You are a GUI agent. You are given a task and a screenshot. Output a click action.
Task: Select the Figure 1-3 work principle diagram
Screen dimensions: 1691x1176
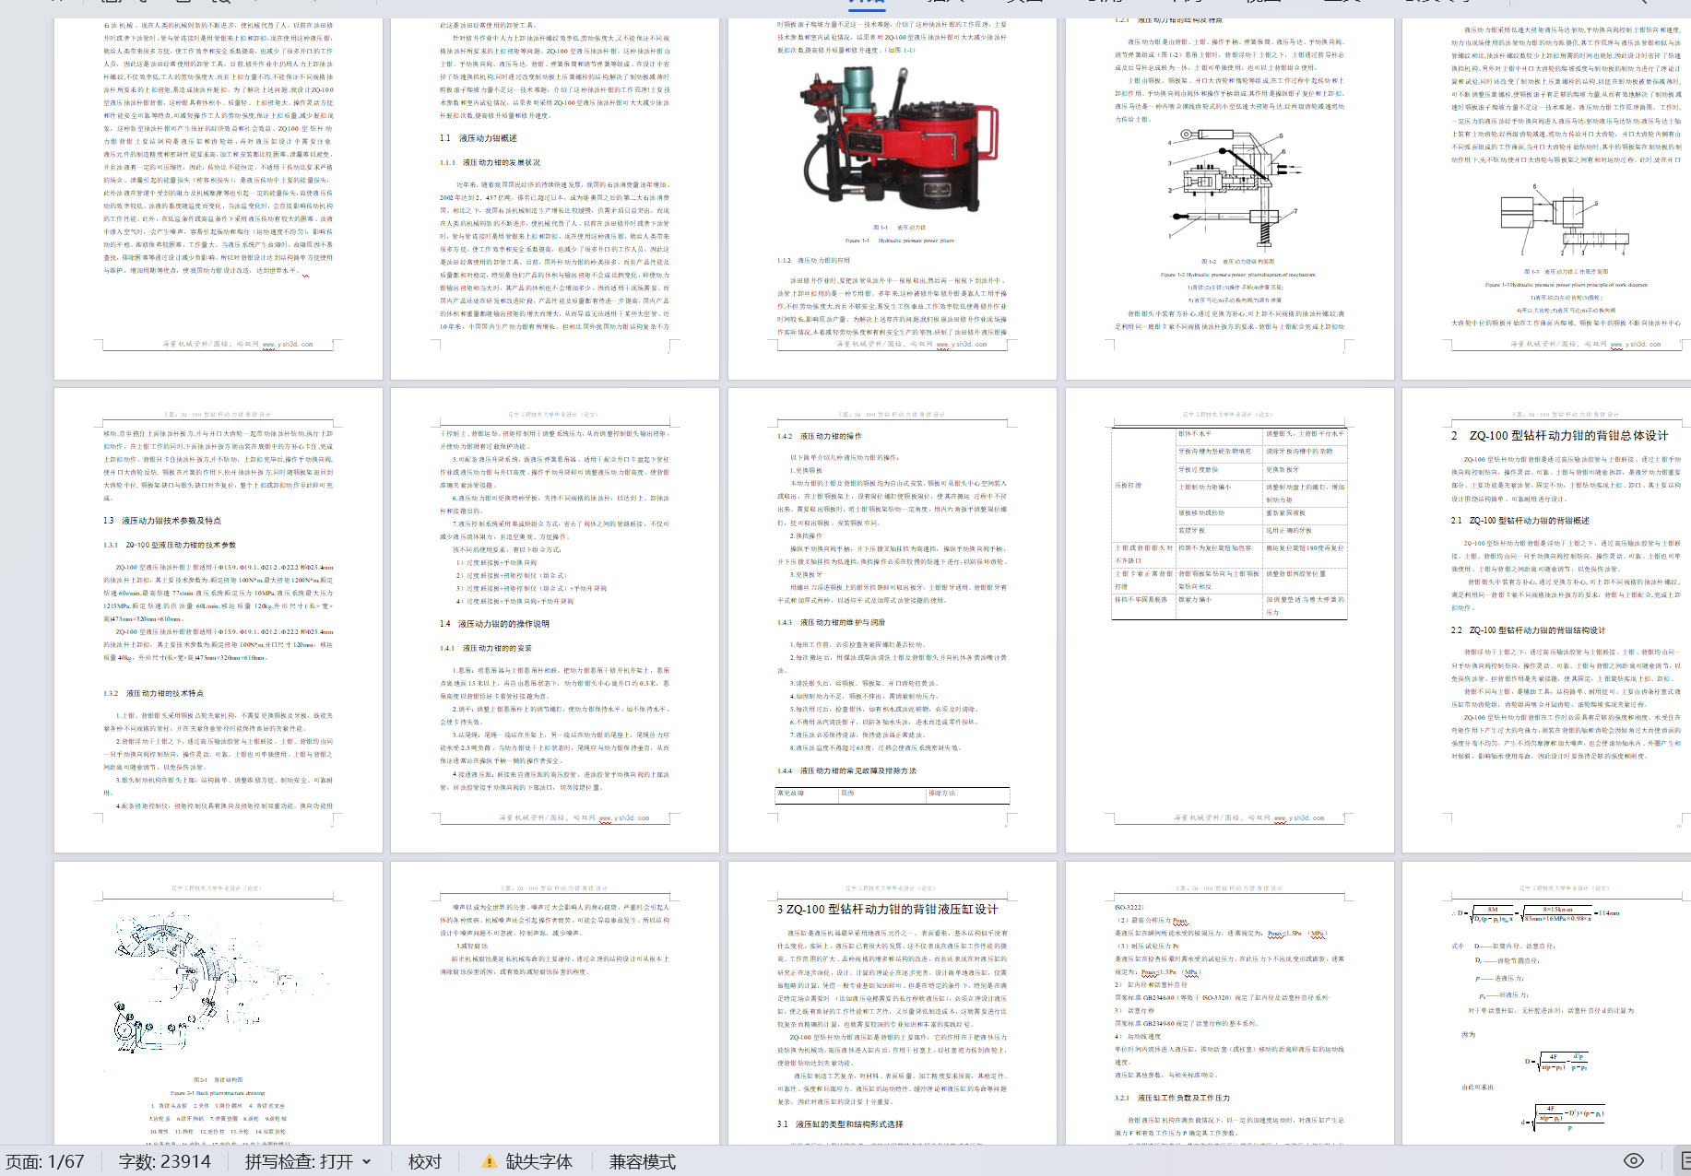(x=1566, y=221)
